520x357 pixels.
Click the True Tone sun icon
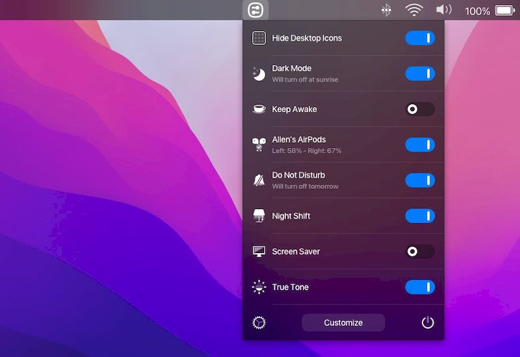[x=259, y=287]
